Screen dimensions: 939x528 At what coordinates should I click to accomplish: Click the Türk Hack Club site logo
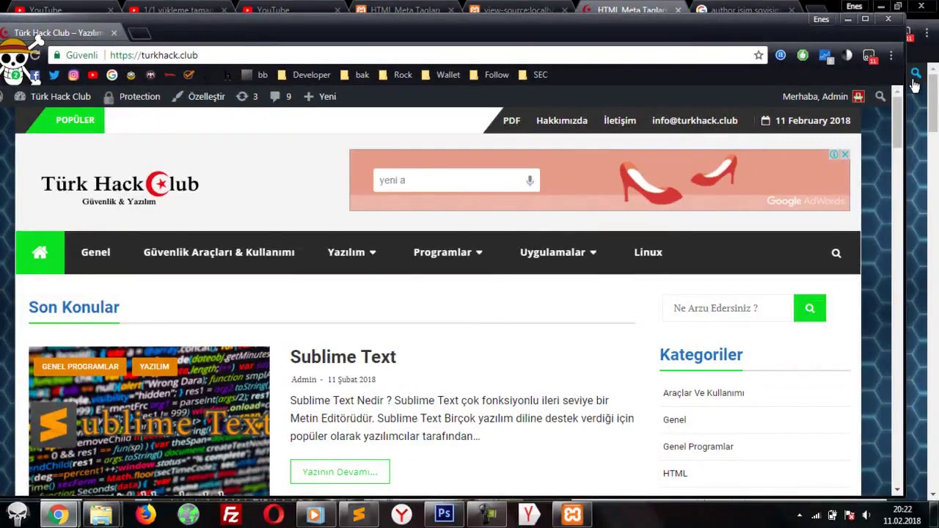[120, 188]
